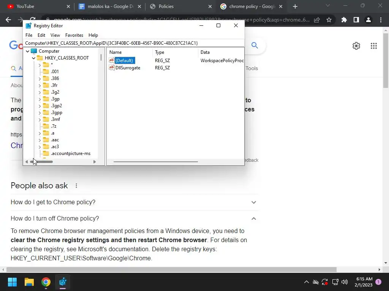This screenshot has height=291, width=389.
Task: Open the View menu in Registry Editor
Action: 55,35
